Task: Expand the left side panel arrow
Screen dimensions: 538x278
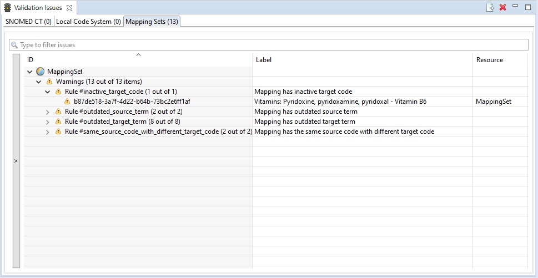Action: click(x=16, y=161)
